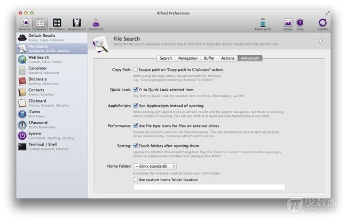Click the 'File Search' pane heading
Viewport: 347px width, 221px height.
coord(127,39)
